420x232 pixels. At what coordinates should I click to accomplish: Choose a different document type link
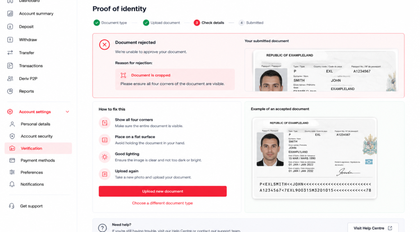[x=162, y=203]
